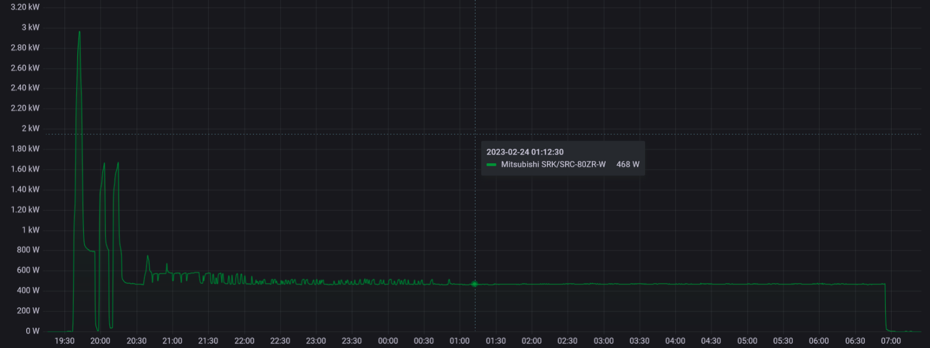Image resolution: width=930 pixels, height=348 pixels.
Task: Click the 19:30 x-axis label
Action: click(x=65, y=341)
